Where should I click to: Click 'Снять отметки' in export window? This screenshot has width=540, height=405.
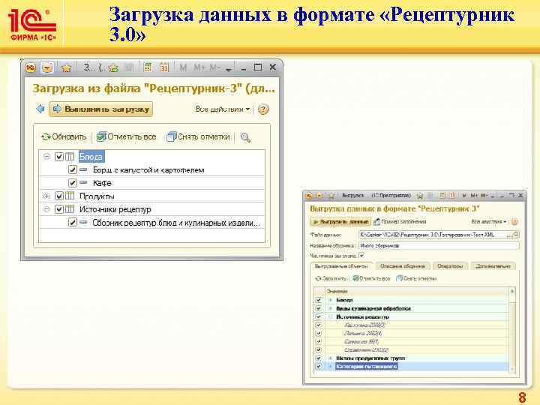pos(416,278)
